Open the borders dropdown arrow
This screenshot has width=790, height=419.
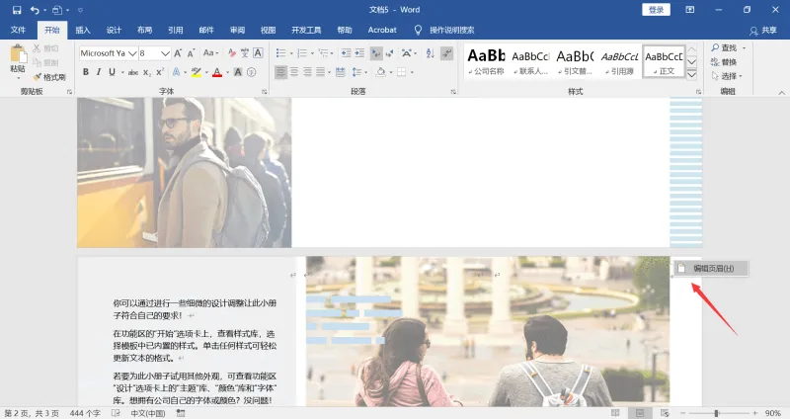pos(412,72)
